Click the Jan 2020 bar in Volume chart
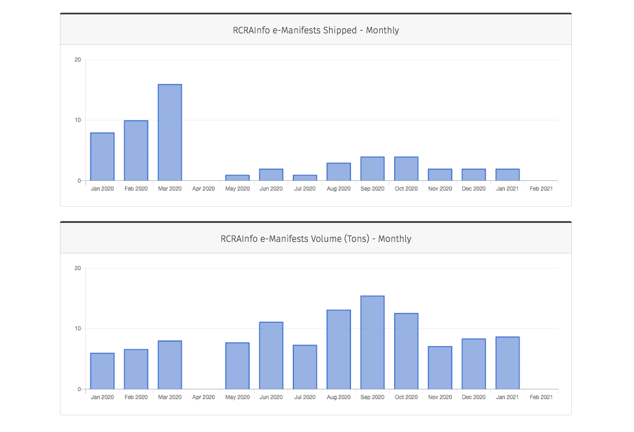634x432 pixels. click(102, 371)
